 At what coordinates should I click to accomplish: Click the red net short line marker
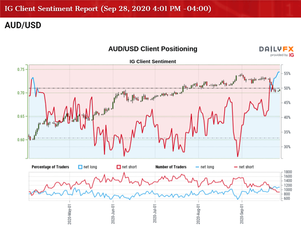coord(236,167)
